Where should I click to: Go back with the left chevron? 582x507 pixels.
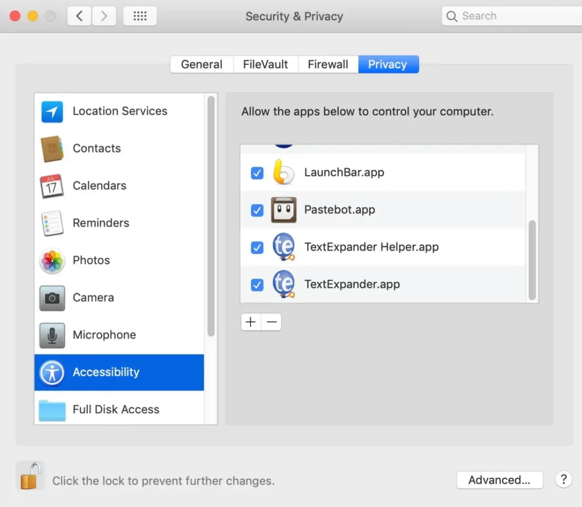[x=79, y=16]
